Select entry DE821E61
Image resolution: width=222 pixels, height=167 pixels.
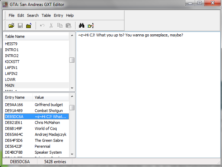coord(14,123)
